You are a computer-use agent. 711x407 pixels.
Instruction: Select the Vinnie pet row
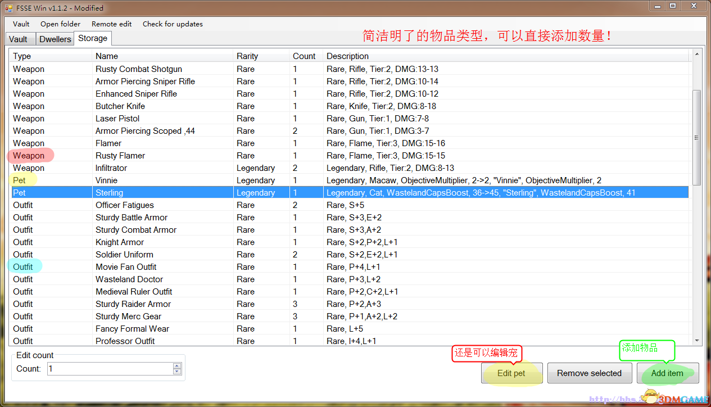(x=349, y=180)
